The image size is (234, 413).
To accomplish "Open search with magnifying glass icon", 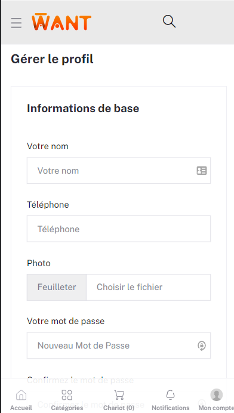I will click(169, 21).
